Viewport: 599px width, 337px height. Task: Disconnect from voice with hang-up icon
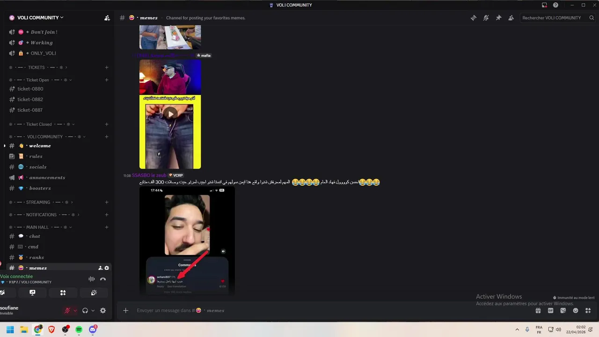coord(103,279)
